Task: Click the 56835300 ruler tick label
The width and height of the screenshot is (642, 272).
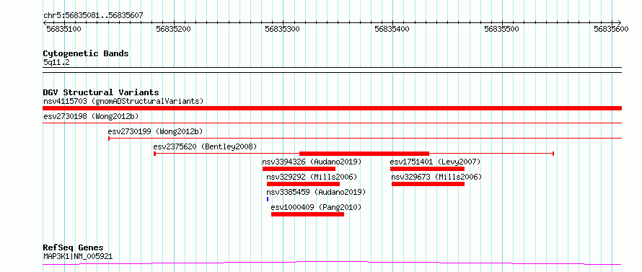Action: click(x=283, y=29)
